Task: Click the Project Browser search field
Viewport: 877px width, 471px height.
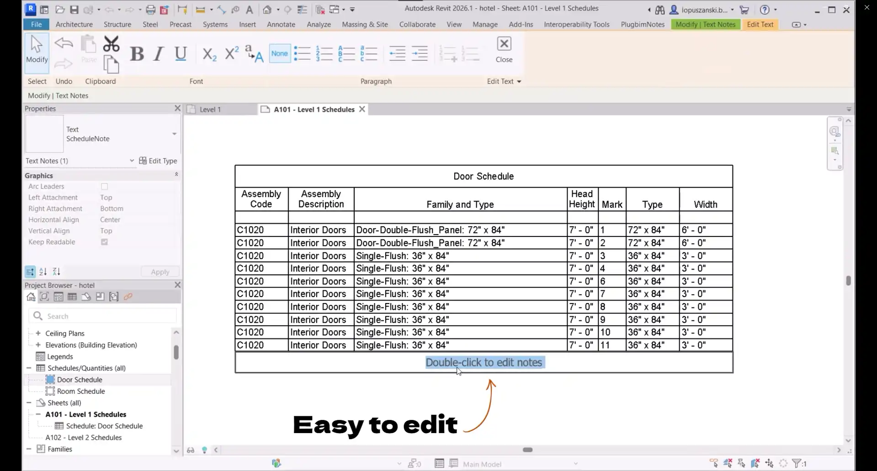Action: [103, 316]
